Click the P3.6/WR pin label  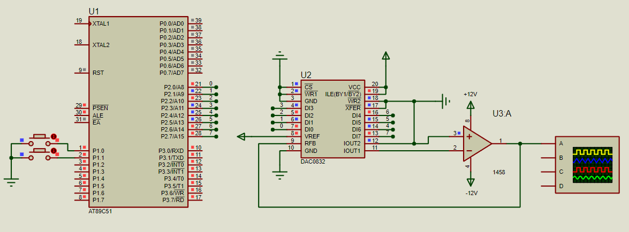point(173,193)
